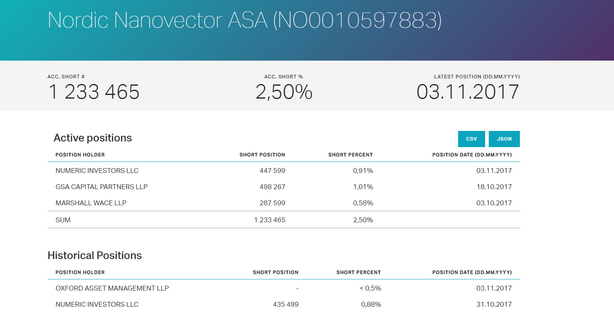Click the JSON export button

pyautogui.click(x=504, y=139)
